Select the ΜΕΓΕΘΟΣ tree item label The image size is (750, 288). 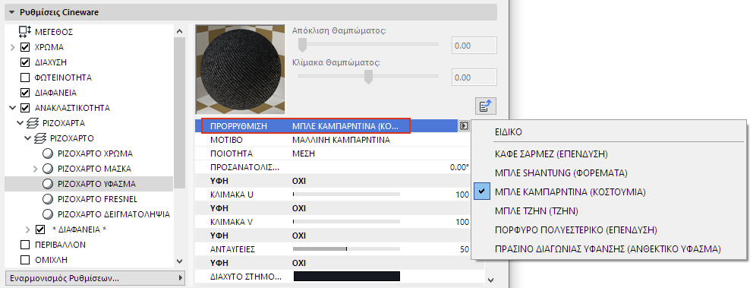(x=54, y=32)
